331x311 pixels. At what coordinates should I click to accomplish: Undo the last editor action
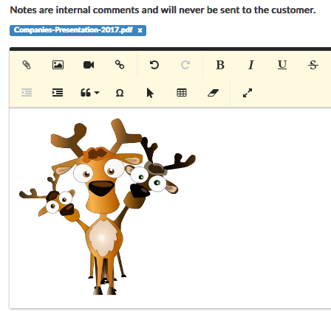coord(154,65)
